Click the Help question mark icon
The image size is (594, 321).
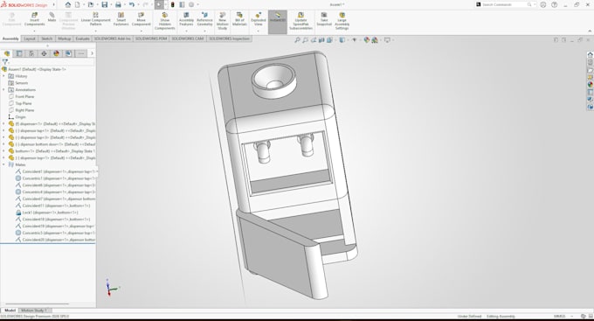(555, 4)
